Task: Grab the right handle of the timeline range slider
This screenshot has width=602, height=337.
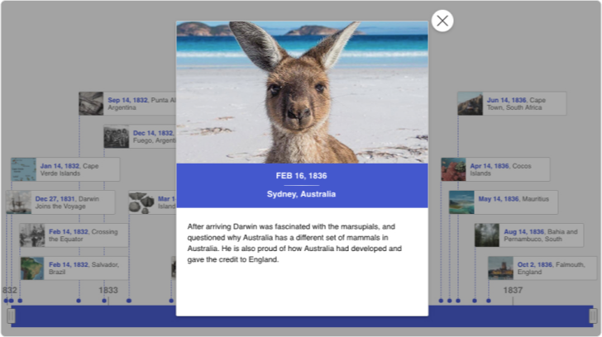Action: click(593, 316)
